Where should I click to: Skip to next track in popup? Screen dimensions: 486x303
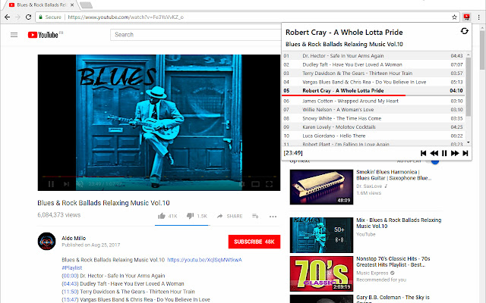pyautogui.click(x=465, y=153)
